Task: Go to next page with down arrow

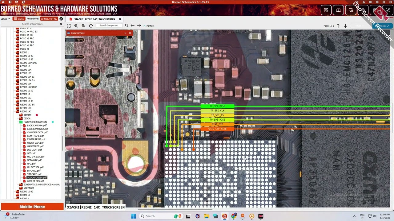Action: (345, 26)
